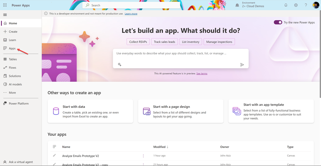Open the See terms link
Screen dimensions: 321x166
(202, 73)
